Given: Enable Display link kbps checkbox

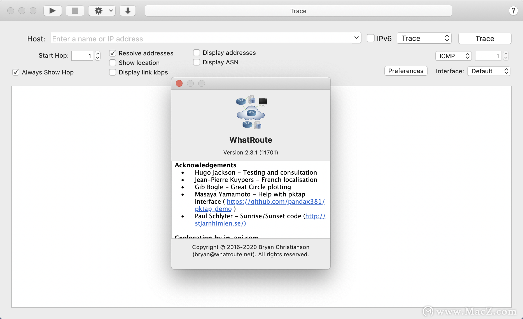Looking at the screenshot, I should pos(113,72).
